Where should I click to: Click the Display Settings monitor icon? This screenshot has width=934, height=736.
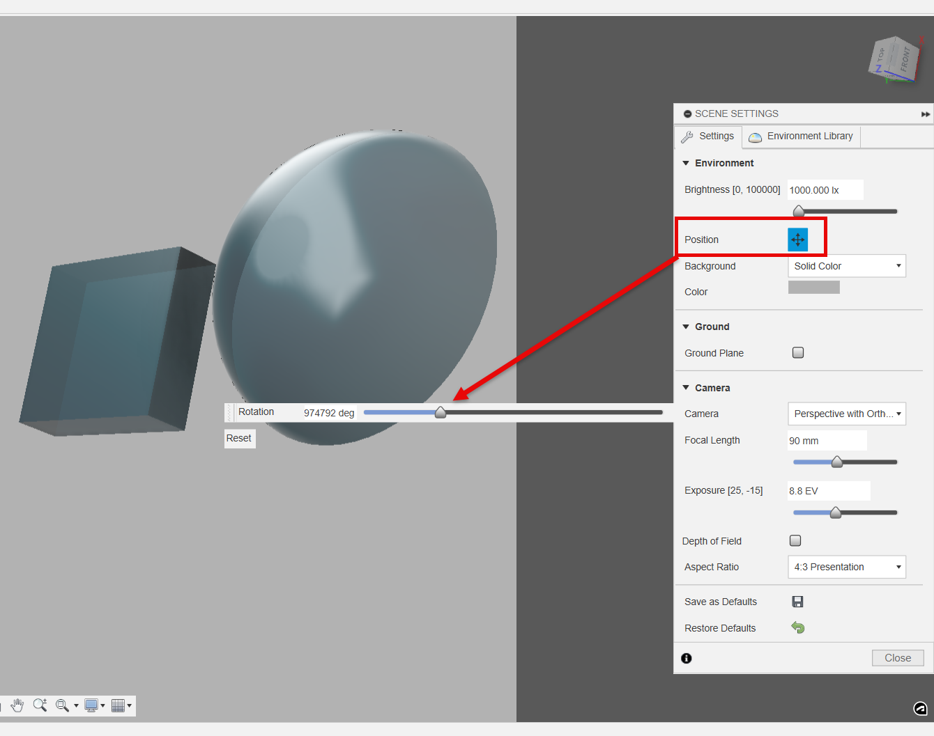coord(92,705)
